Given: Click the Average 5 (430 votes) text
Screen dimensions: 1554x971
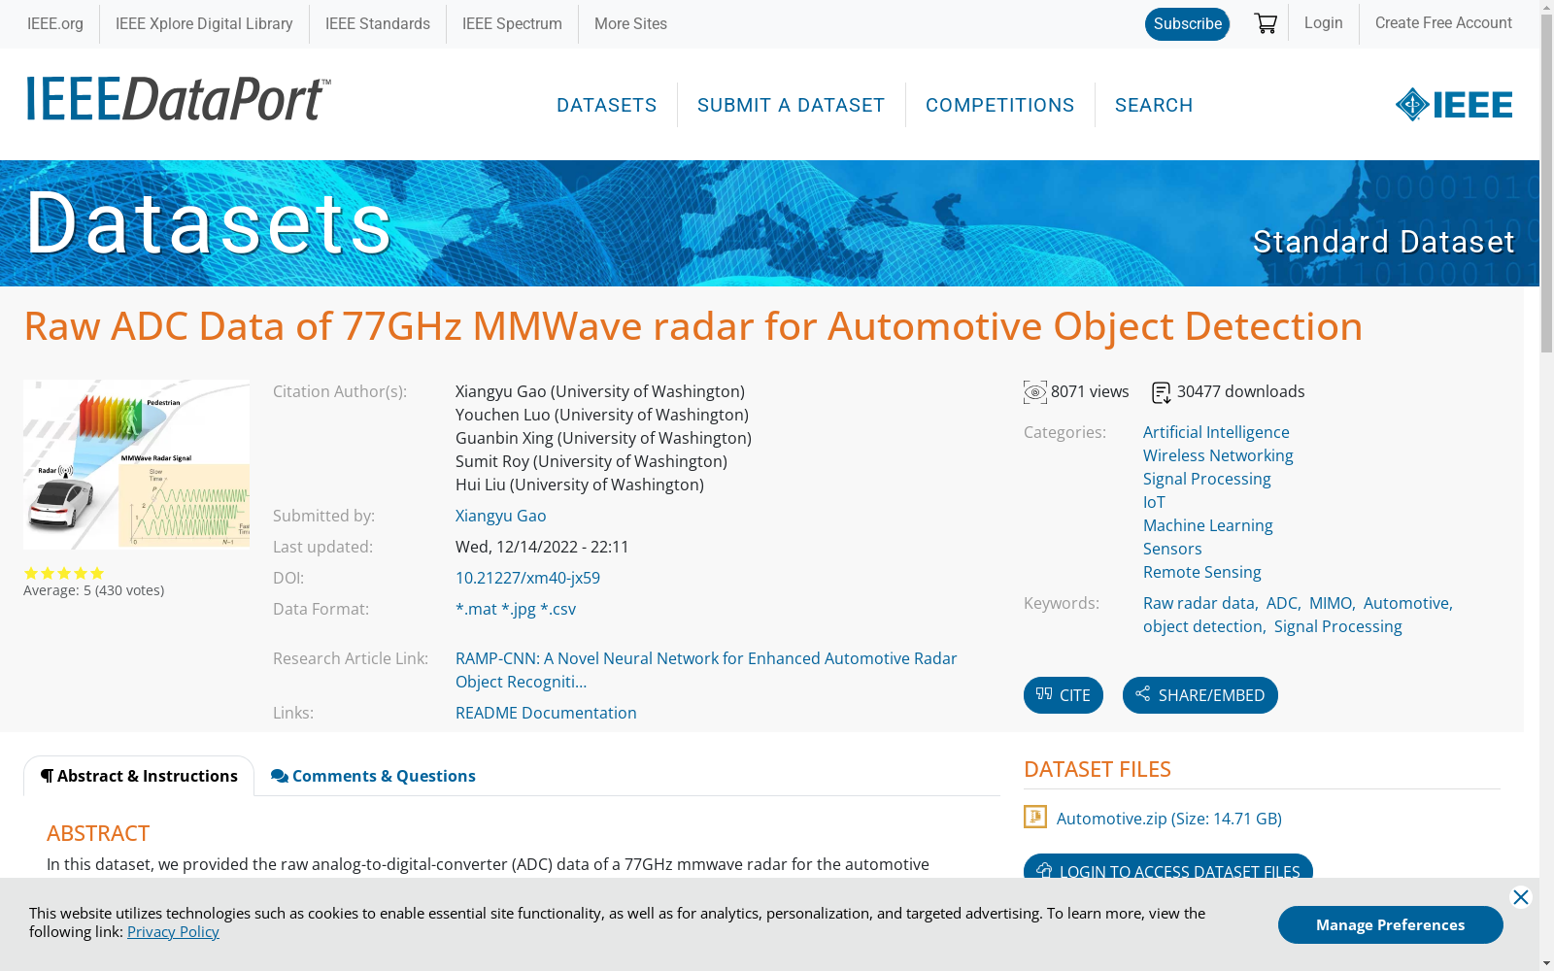Looking at the screenshot, I should pos(94,590).
